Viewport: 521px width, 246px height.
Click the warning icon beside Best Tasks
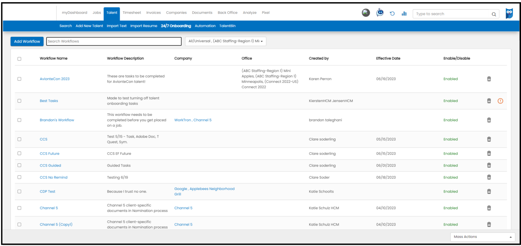tap(500, 101)
